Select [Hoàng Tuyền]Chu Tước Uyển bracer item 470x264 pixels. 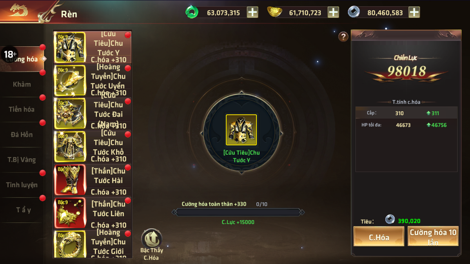[93, 80]
